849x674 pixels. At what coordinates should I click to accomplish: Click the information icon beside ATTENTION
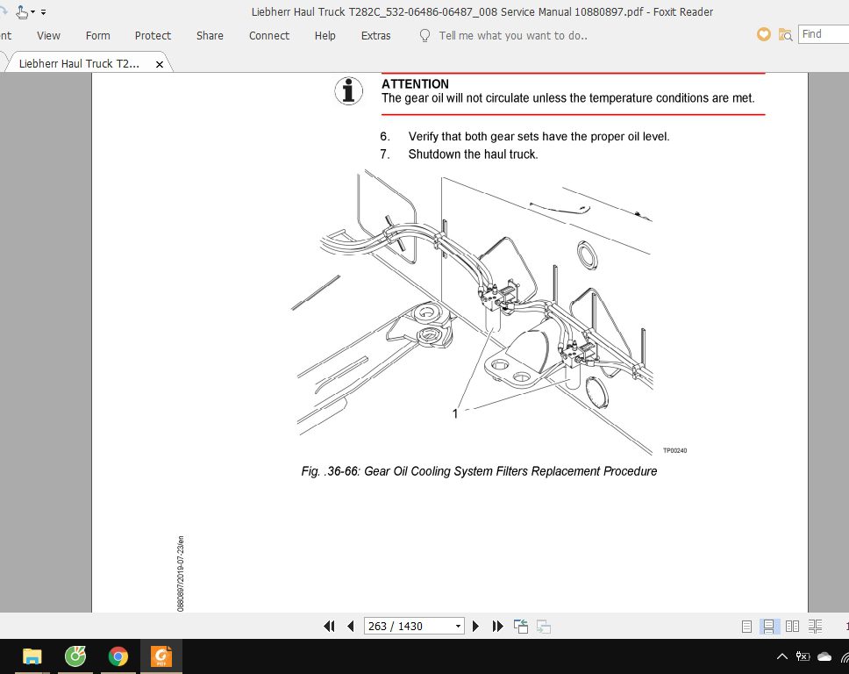[x=348, y=91]
